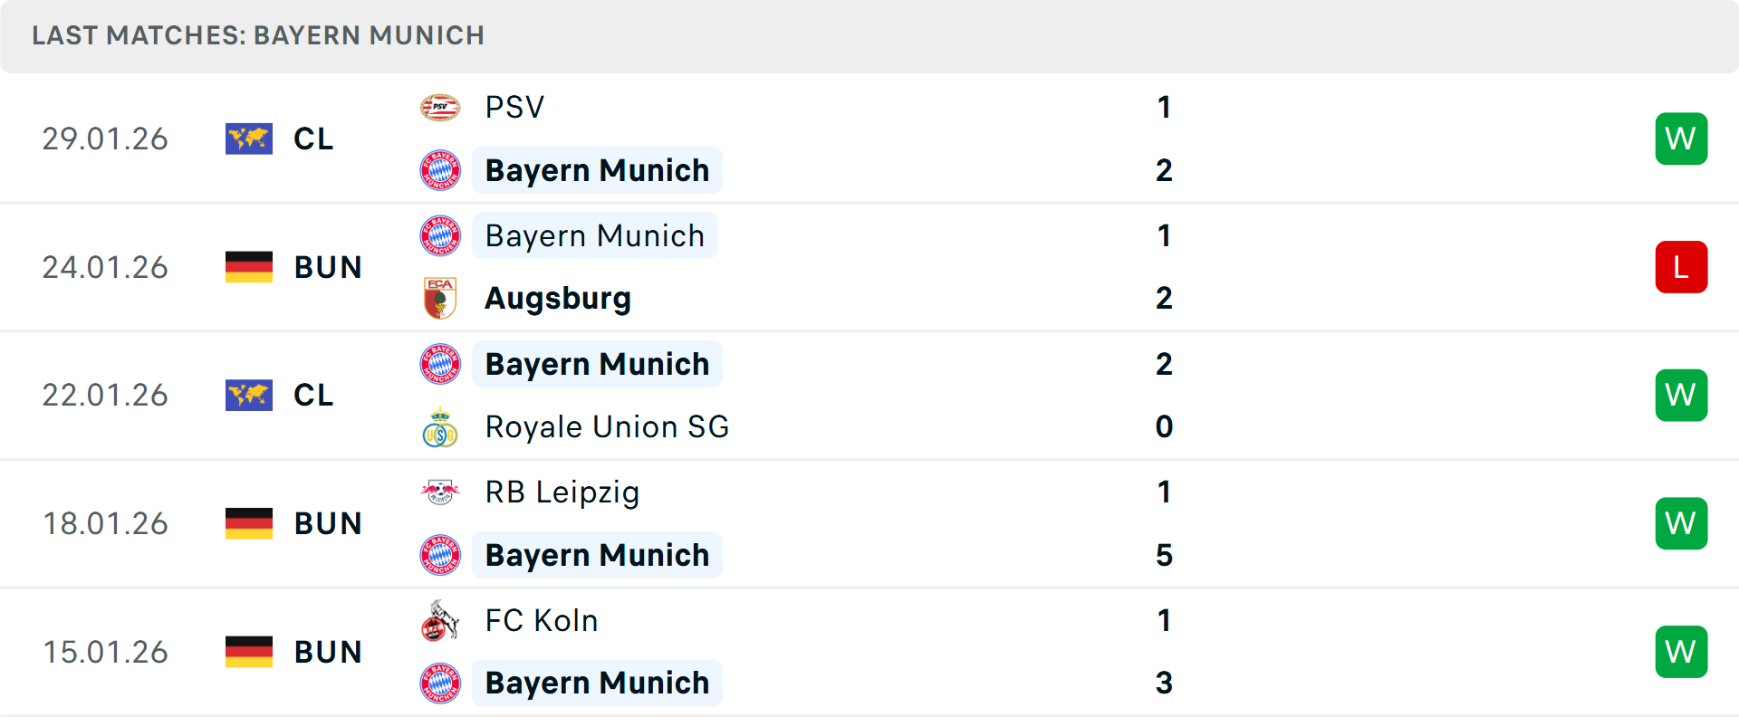The width and height of the screenshot is (1739, 717).
Task: Click the W result for the RB Leipzig match
Action: point(1681,522)
